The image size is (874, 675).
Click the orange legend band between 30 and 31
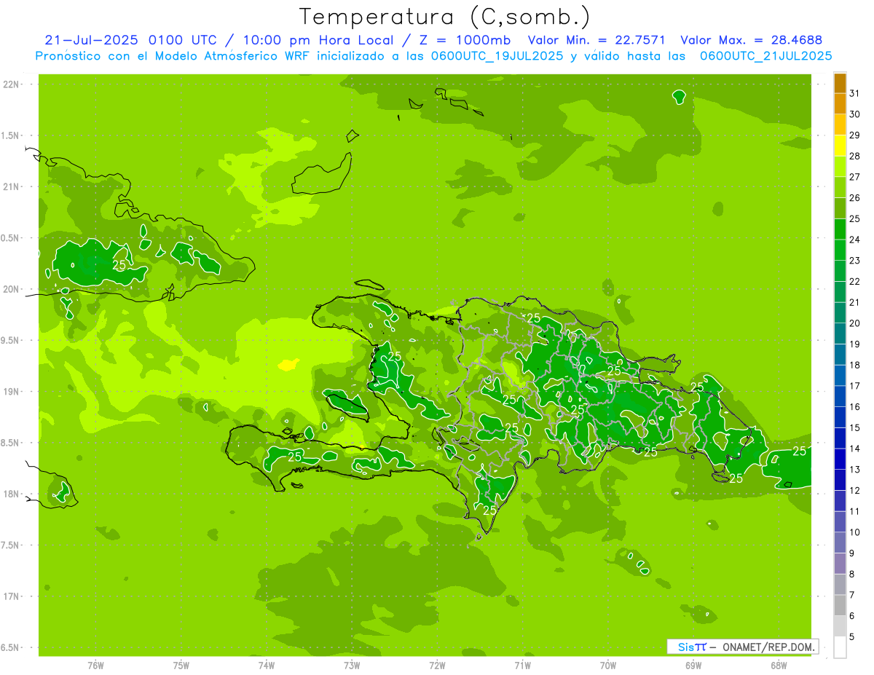pos(840,104)
